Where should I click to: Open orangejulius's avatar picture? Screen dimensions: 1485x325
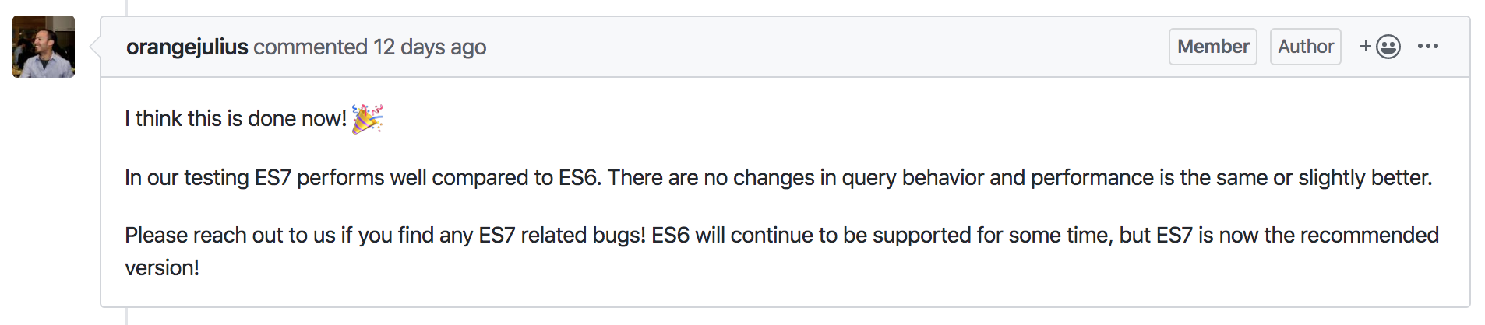44,47
